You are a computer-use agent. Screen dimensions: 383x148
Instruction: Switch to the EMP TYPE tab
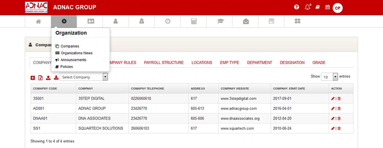point(230,63)
